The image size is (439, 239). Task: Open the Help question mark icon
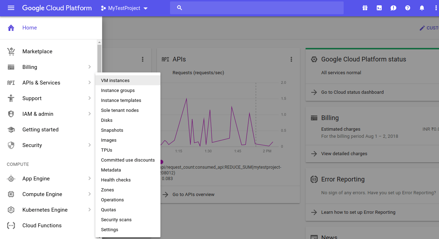coord(408,8)
